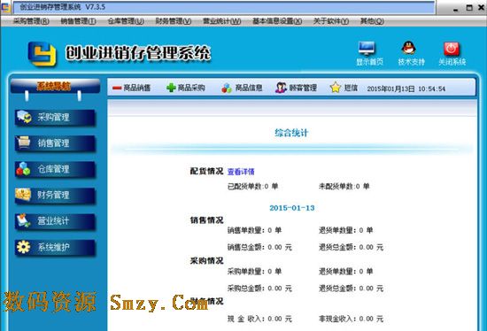
Task: Click the 系统导航 panel header
Action: [x=55, y=86]
